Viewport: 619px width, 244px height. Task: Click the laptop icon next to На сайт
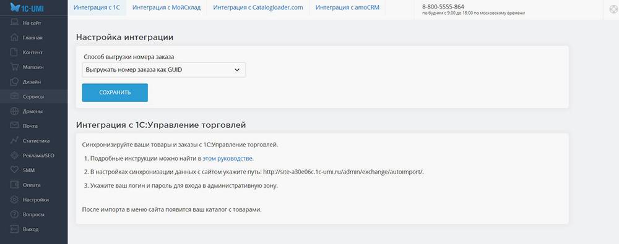(x=15, y=22)
